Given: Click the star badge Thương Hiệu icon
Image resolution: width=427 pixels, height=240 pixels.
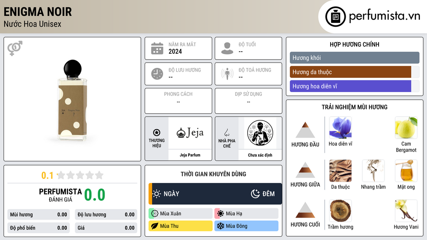Looking at the screenshot, I should tap(157, 132).
